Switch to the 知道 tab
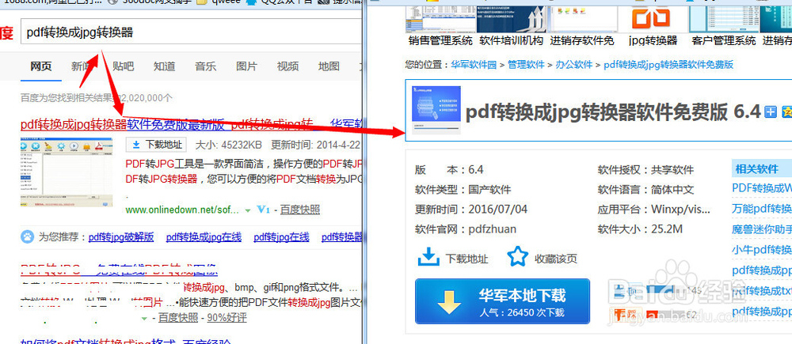The image size is (792, 344). tap(164, 66)
